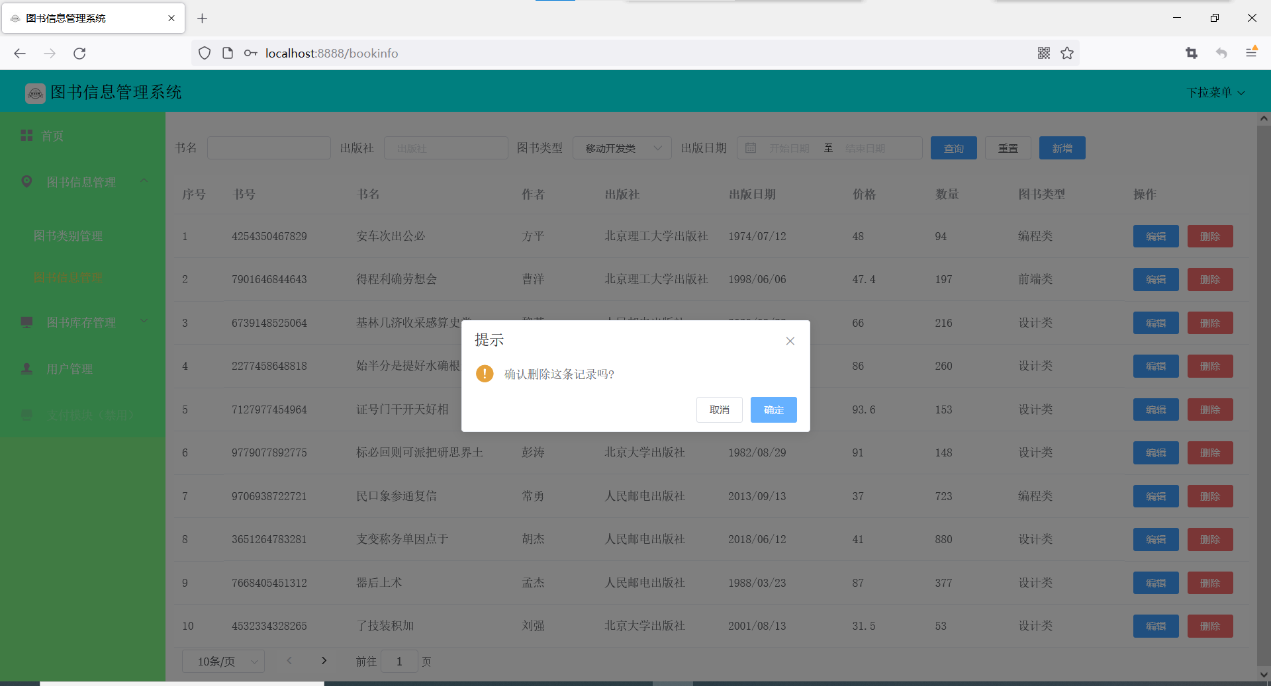Click the grid icon beside 首页
1271x686 pixels.
click(26, 136)
